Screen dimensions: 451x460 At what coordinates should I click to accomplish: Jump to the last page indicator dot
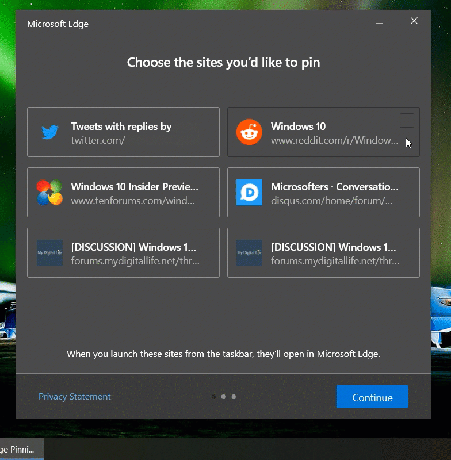point(234,397)
